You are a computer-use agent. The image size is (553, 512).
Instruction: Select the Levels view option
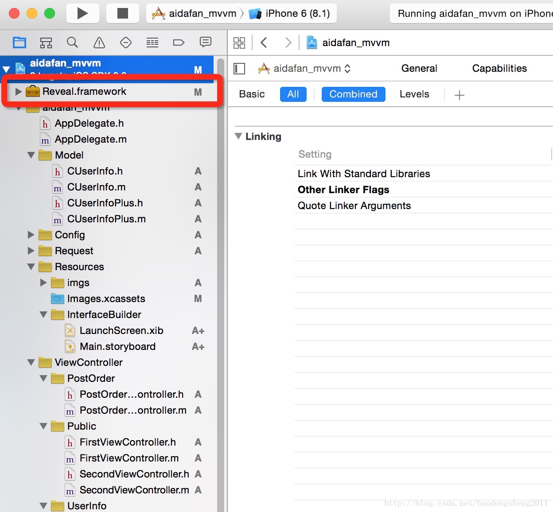414,94
